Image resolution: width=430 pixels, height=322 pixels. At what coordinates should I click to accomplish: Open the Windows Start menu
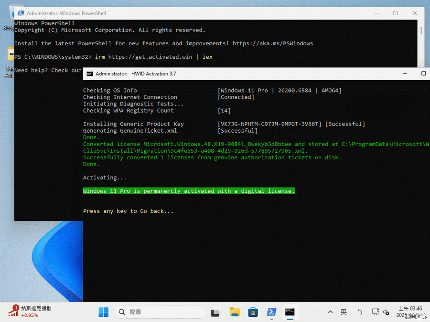103,312
